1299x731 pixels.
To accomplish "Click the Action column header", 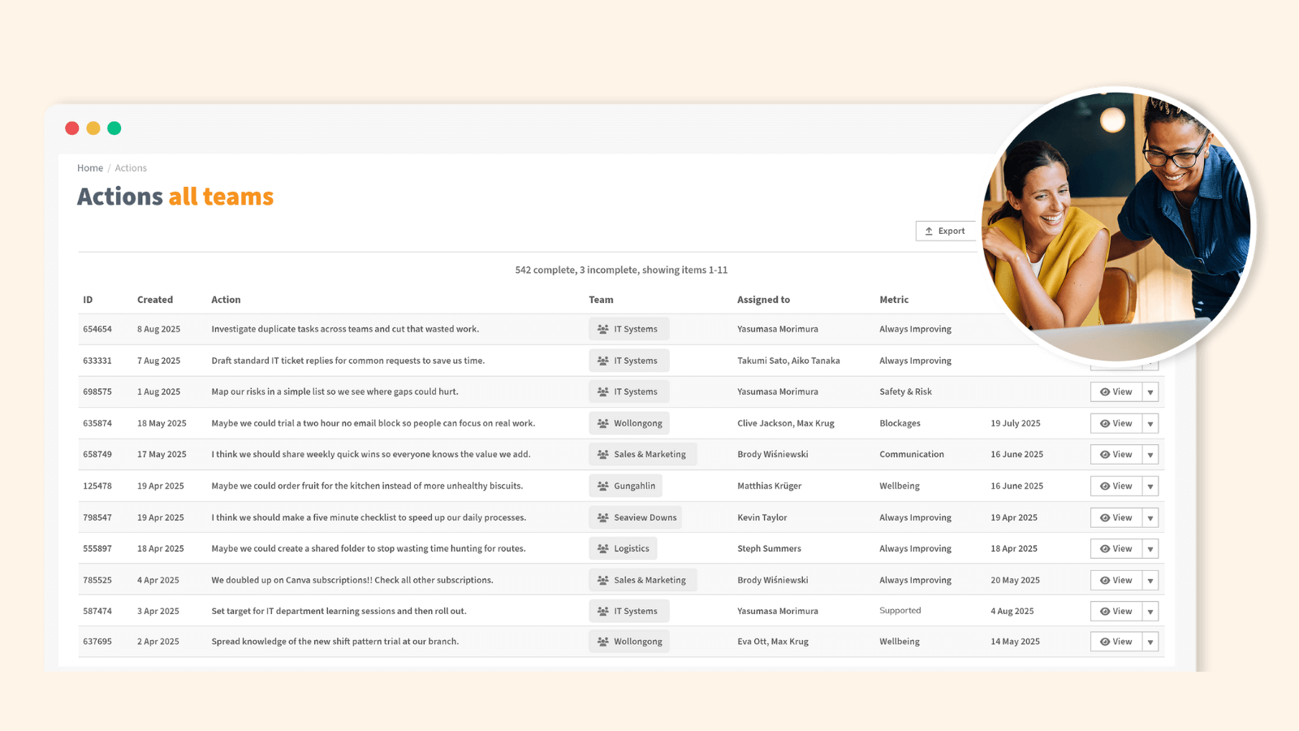I will click(226, 300).
